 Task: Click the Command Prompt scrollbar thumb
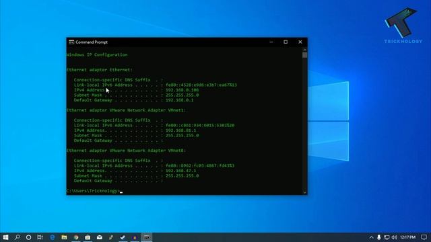tap(304, 55)
